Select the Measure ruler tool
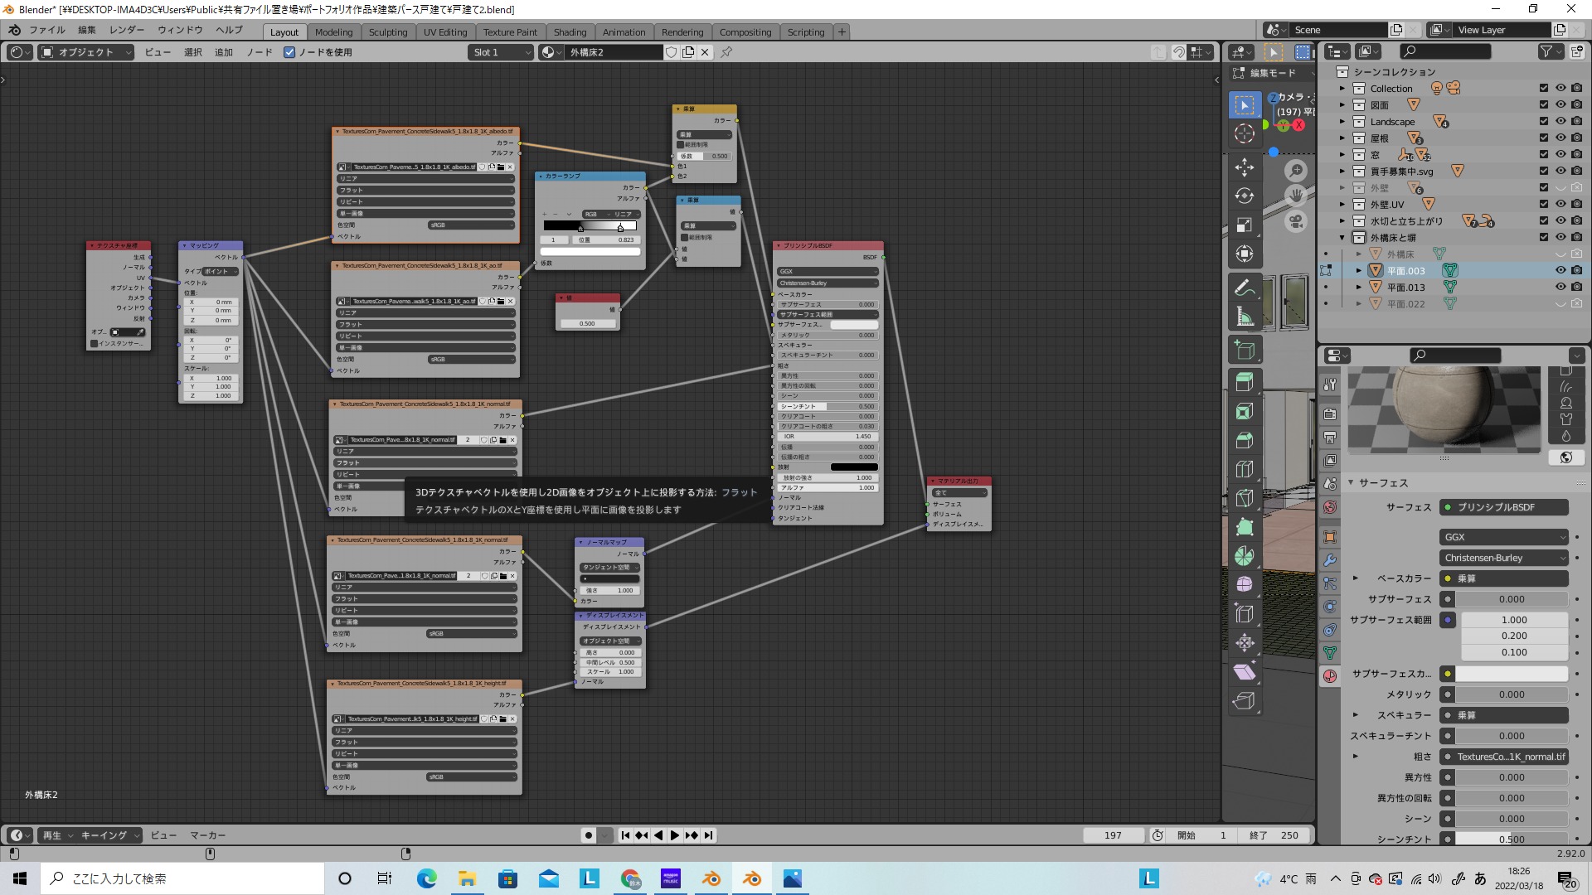The height and width of the screenshot is (895, 1592). (x=1244, y=317)
